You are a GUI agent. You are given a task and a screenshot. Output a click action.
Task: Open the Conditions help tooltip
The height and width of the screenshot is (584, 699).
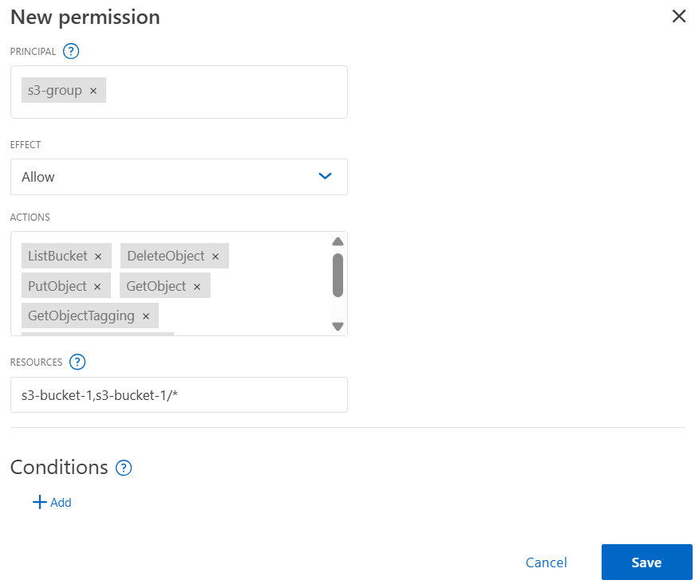pos(124,468)
